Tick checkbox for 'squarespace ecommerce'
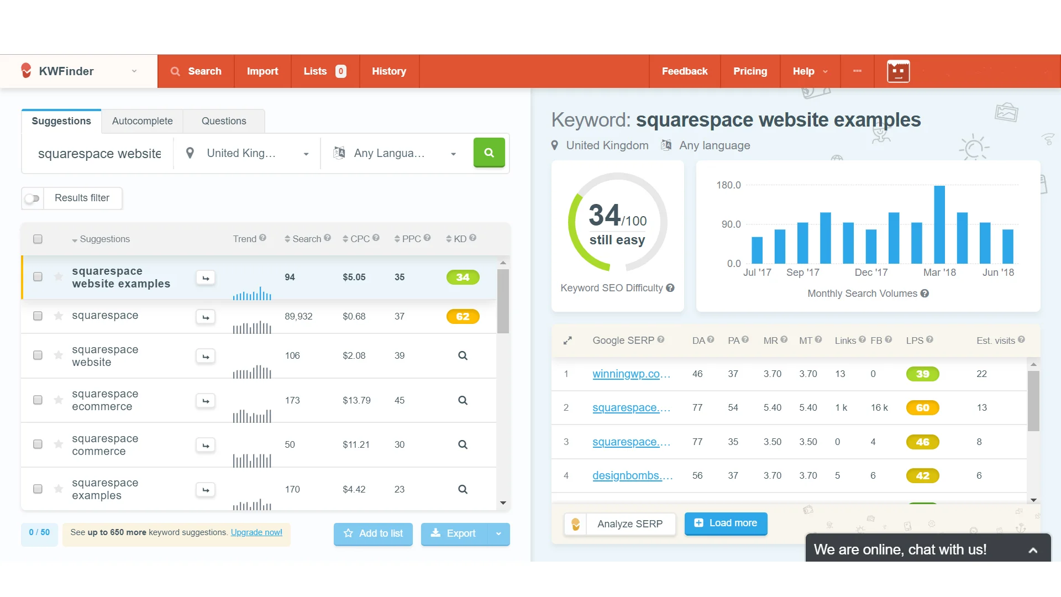The width and height of the screenshot is (1061, 597). (38, 400)
